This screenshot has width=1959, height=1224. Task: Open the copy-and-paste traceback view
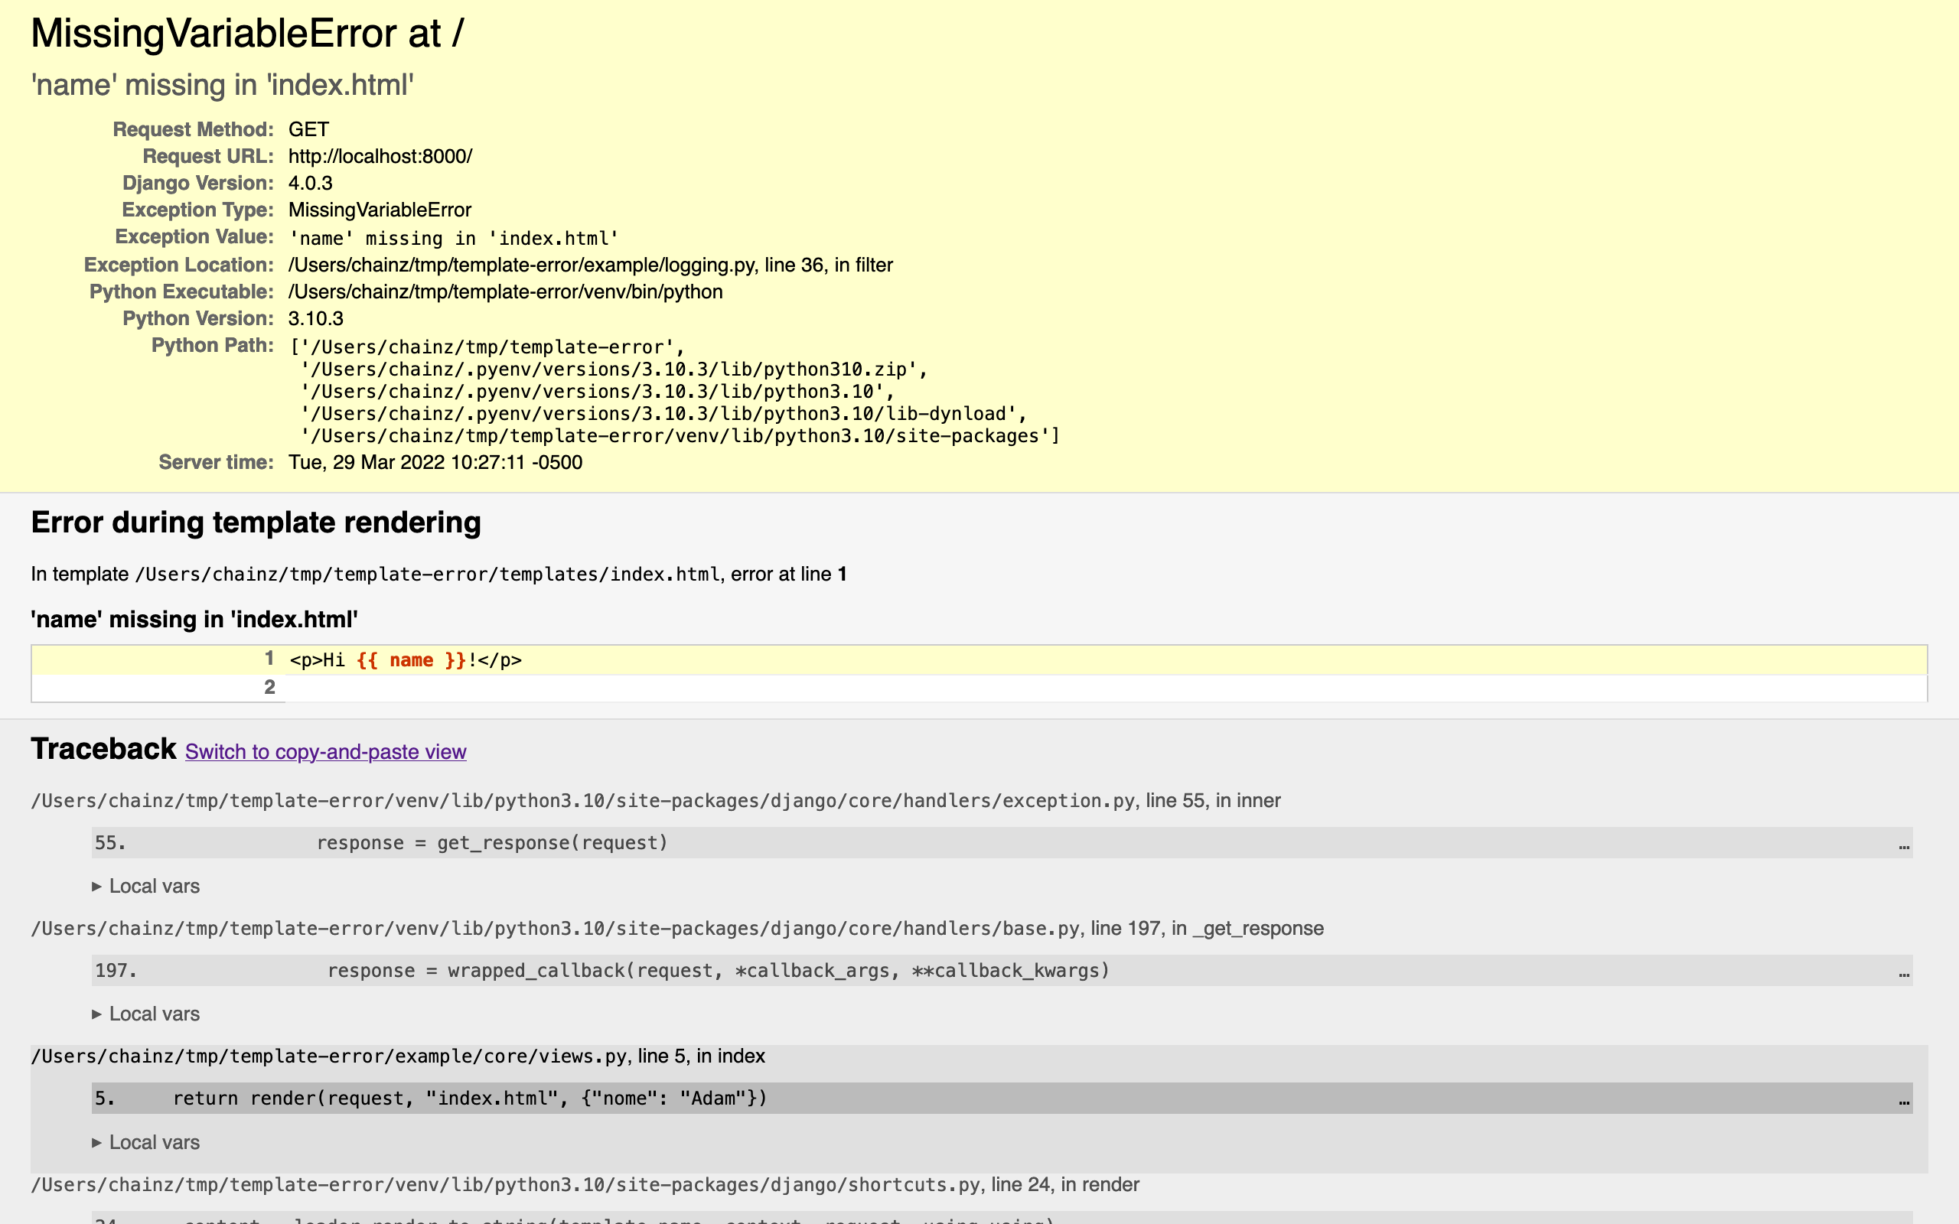click(325, 751)
